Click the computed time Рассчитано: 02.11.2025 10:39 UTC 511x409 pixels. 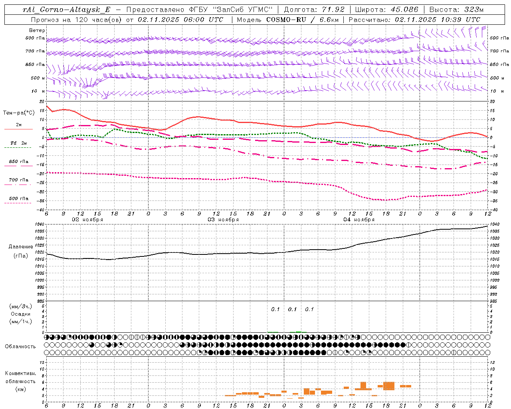click(414, 20)
